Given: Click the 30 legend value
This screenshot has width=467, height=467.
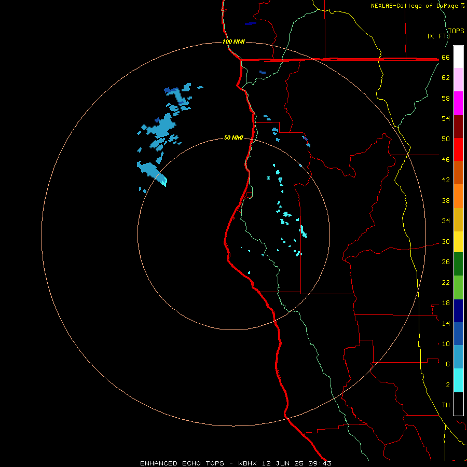Looking at the screenshot, I should coord(446,241).
